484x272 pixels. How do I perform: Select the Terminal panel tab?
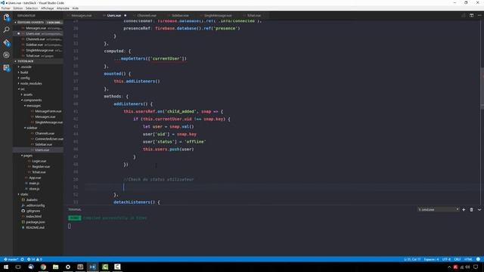(75, 210)
